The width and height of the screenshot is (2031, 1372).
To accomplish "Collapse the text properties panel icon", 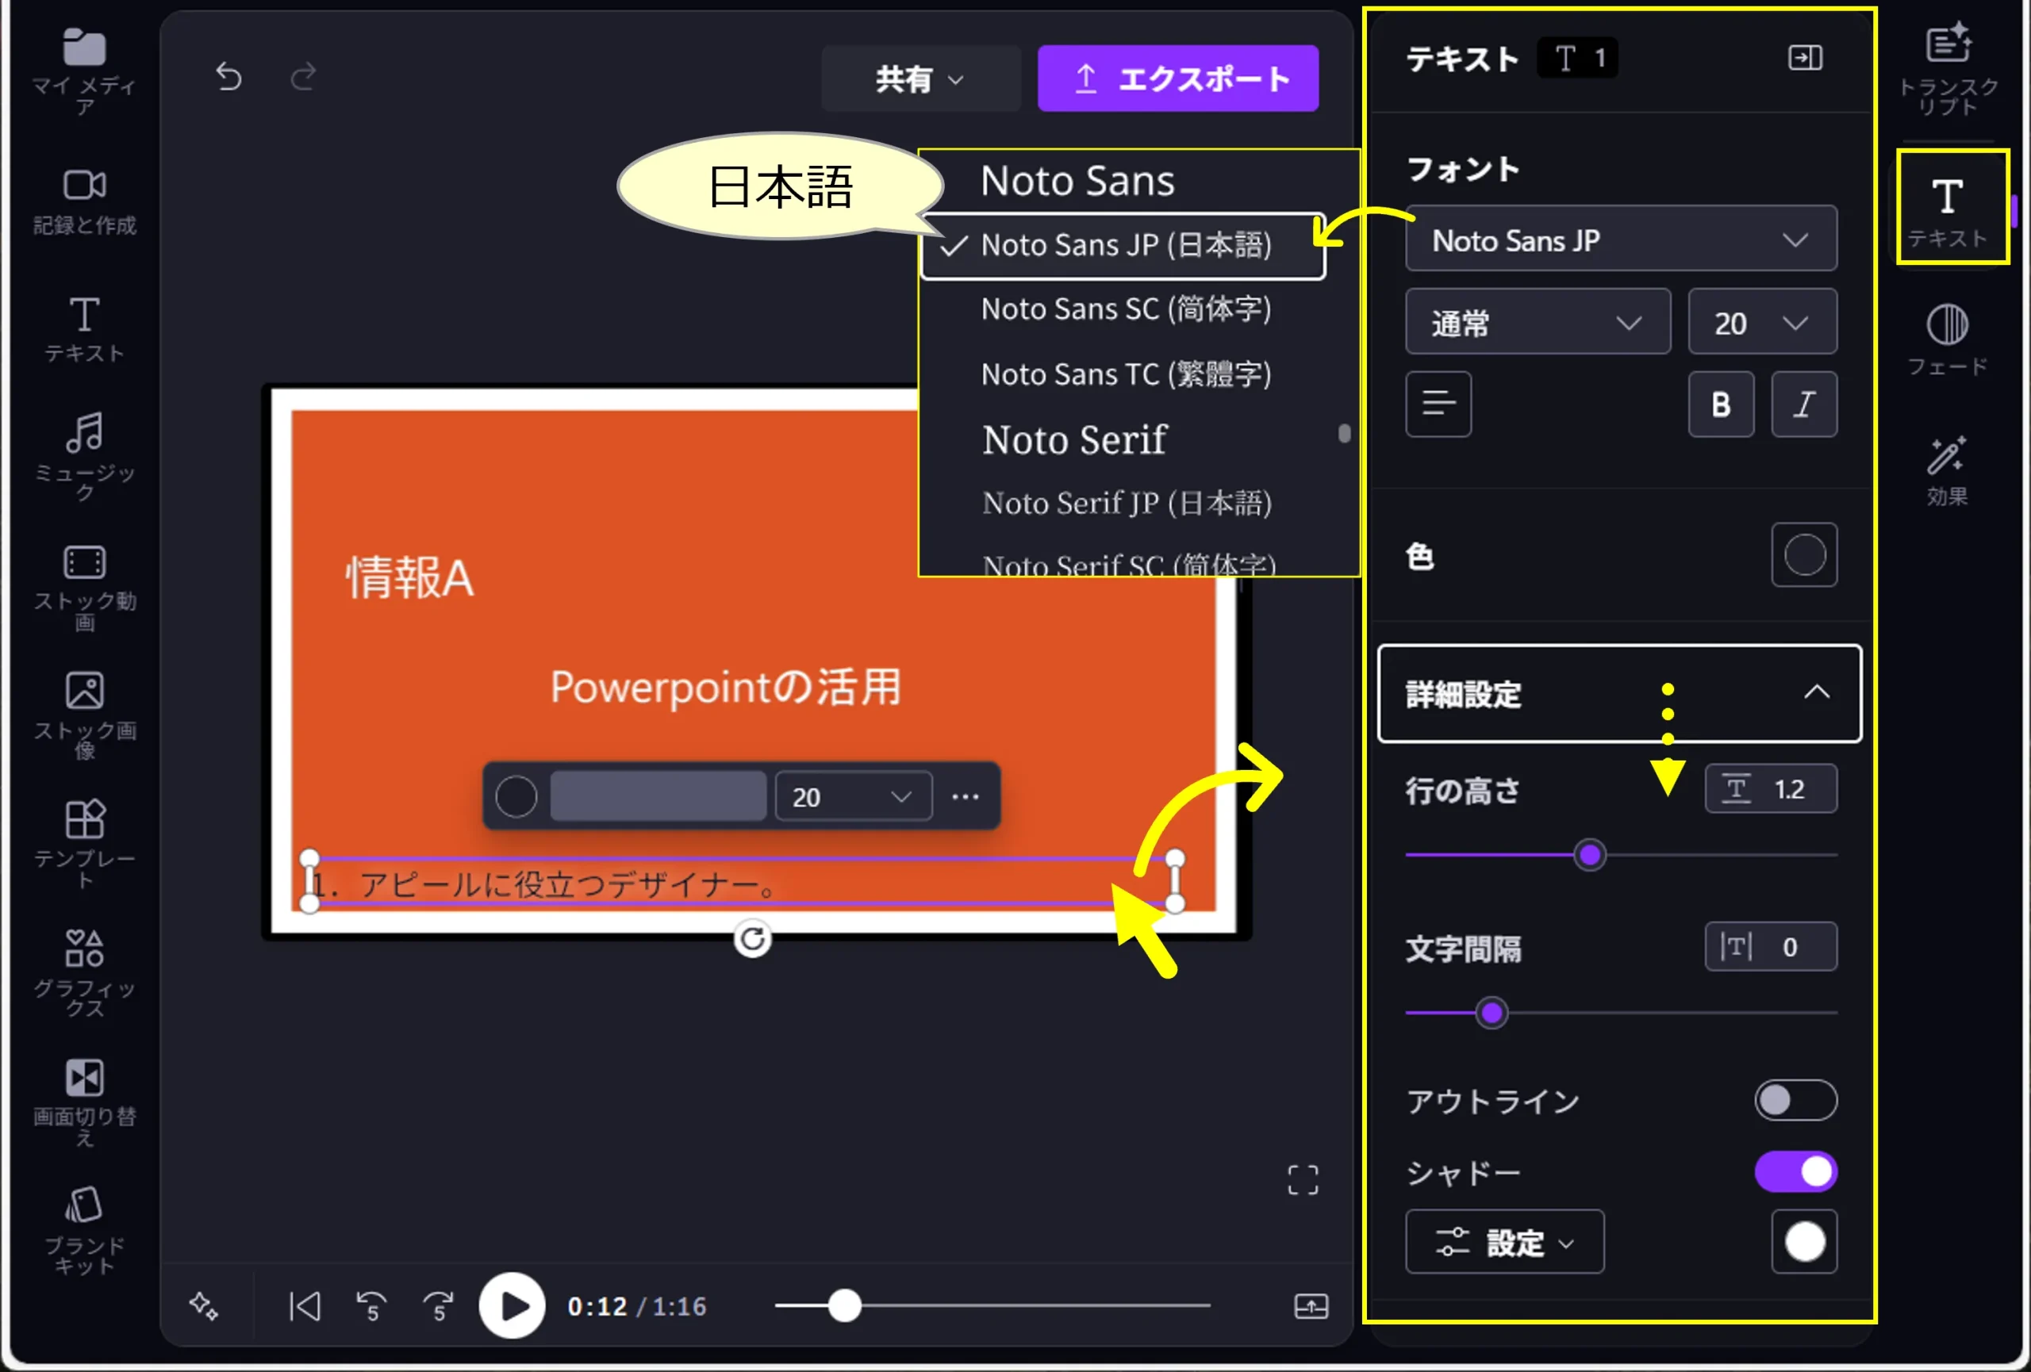I will click(x=1805, y=59).
